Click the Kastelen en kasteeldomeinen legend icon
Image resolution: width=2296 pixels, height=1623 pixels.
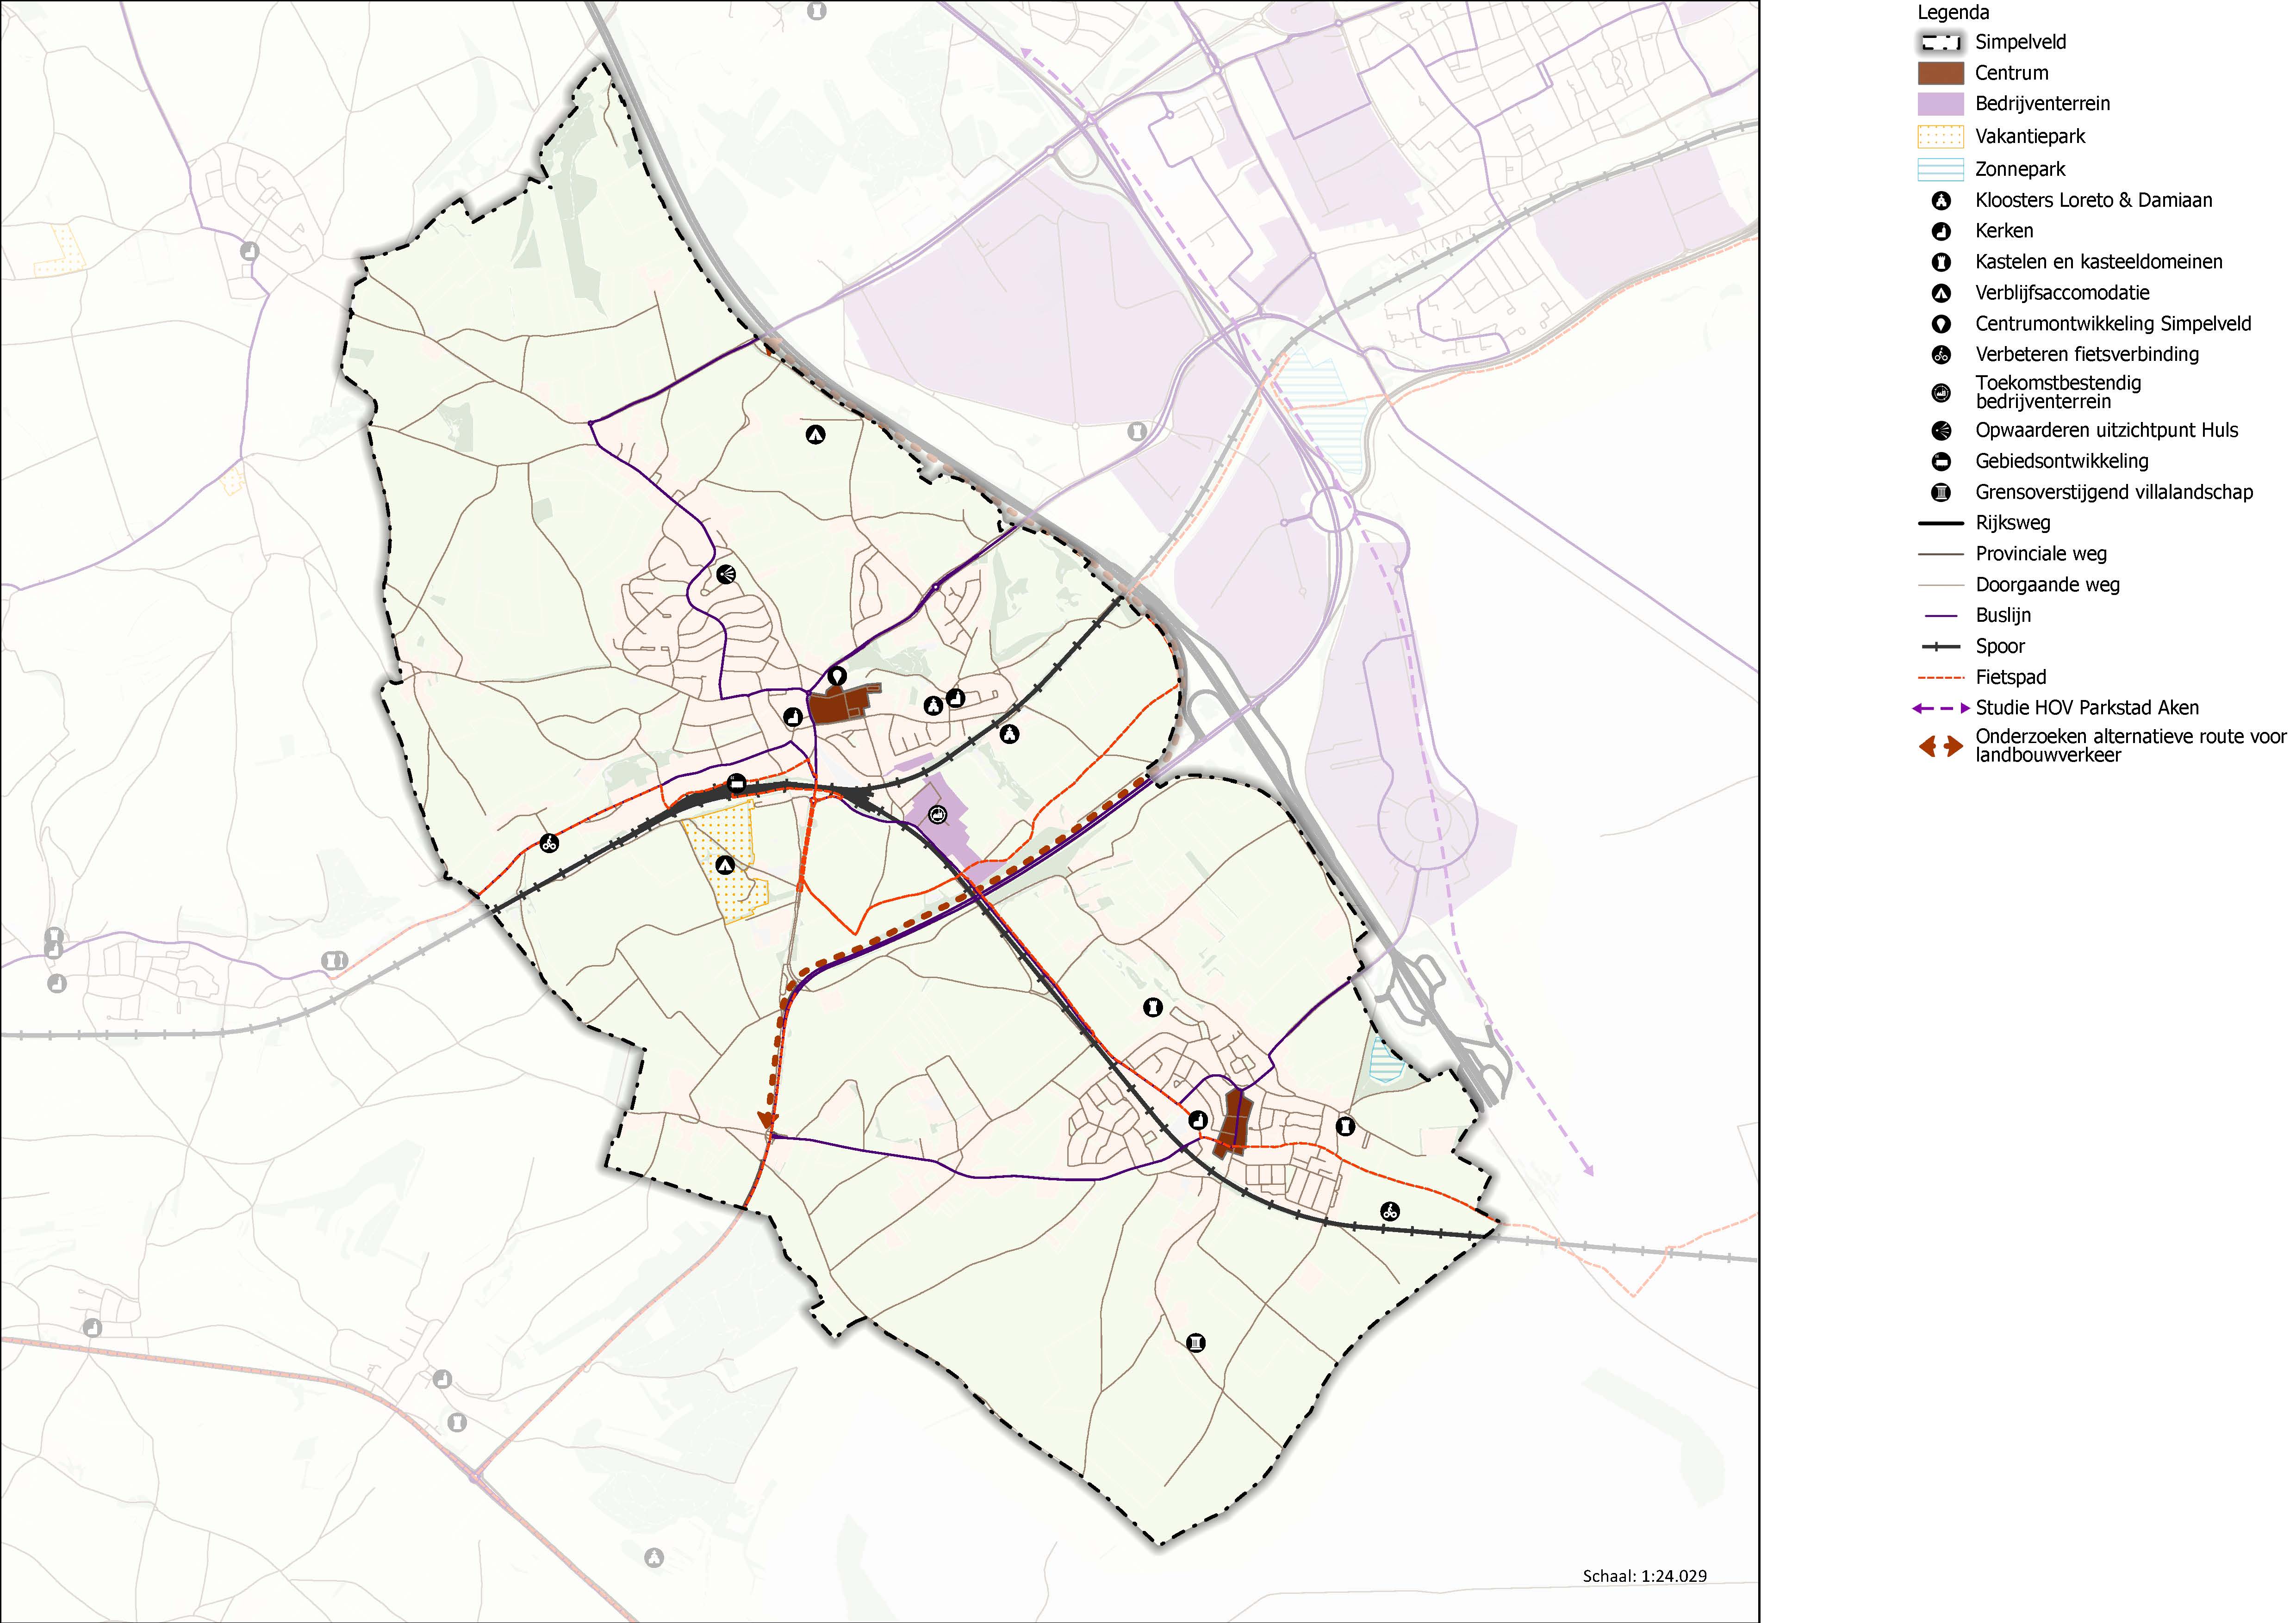pyautogui.click(x=1941, y=263)
